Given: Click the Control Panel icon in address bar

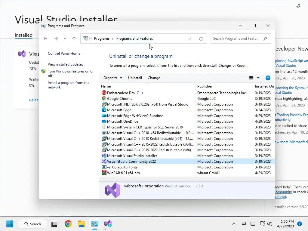Looking at the screenshot, I should (x=85, y=38).
